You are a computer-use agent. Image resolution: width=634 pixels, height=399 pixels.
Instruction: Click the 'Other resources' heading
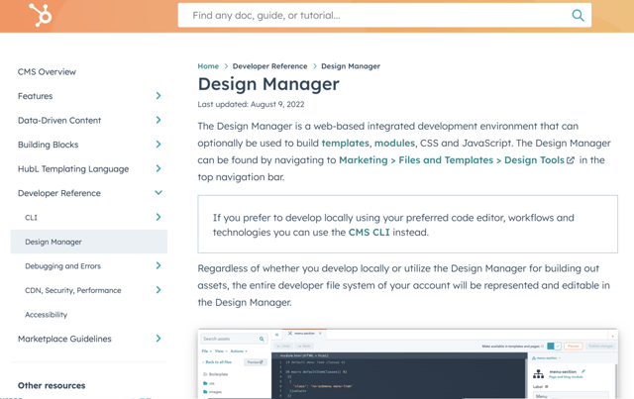(52, 386)
